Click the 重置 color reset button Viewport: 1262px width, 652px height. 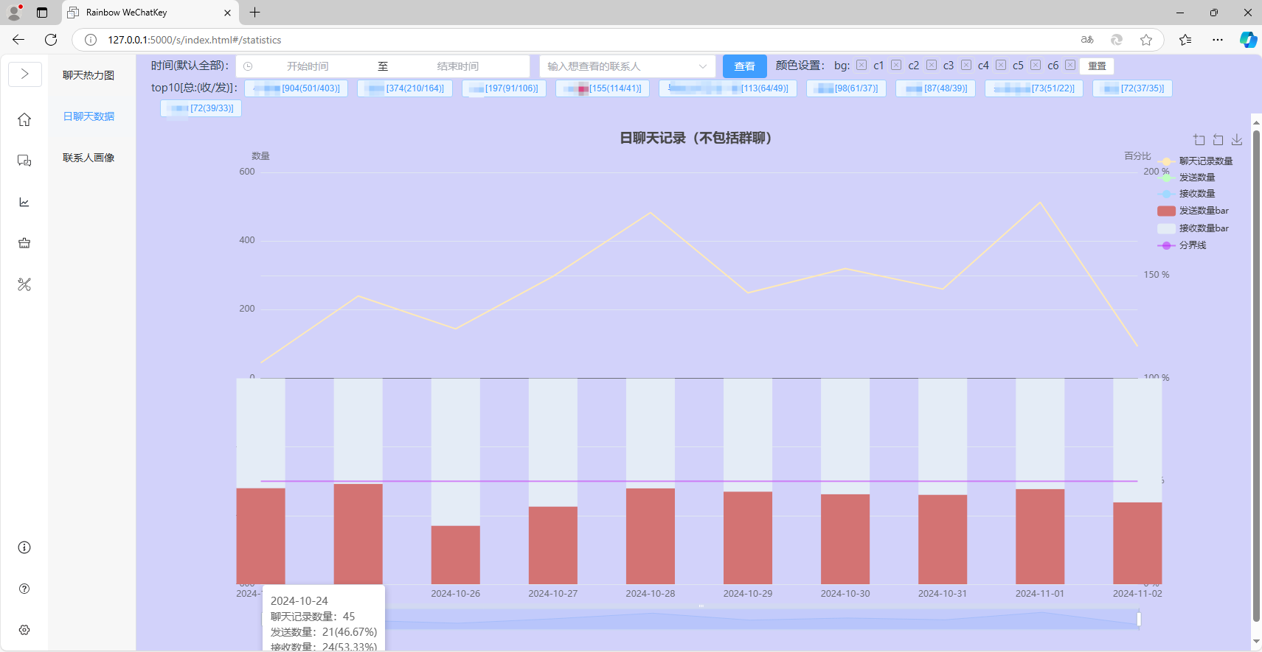pyautogui.click(x=1097, y=66)
